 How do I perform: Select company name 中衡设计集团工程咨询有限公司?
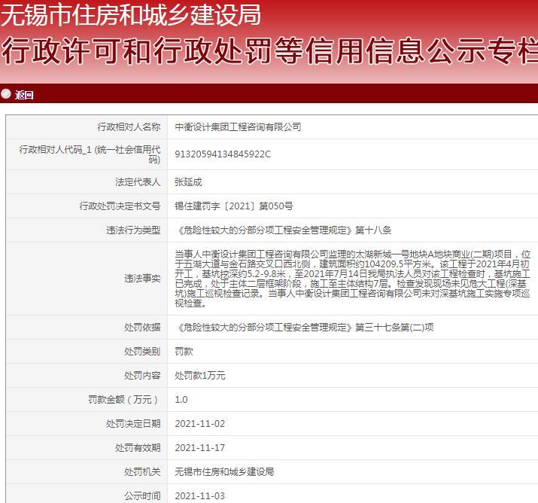[x=238, y=127]
